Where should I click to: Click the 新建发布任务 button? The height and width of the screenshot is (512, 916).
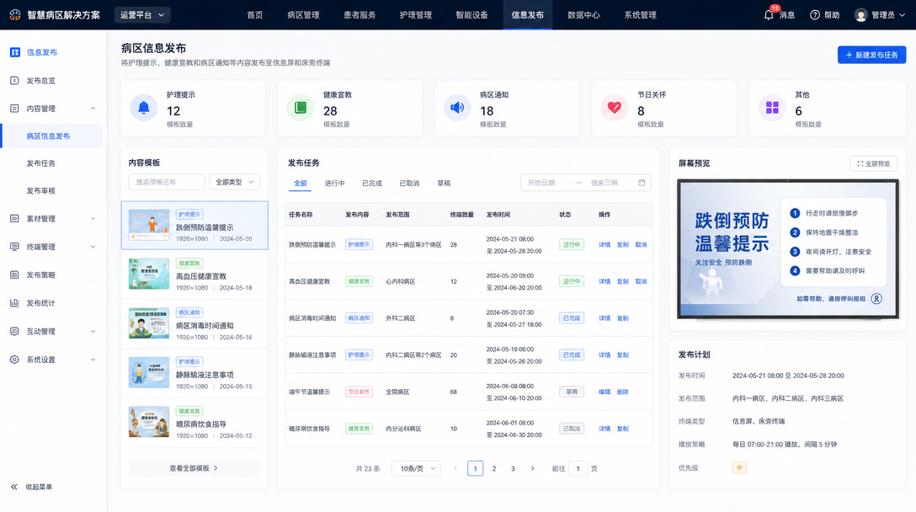[x=871, y=55]
